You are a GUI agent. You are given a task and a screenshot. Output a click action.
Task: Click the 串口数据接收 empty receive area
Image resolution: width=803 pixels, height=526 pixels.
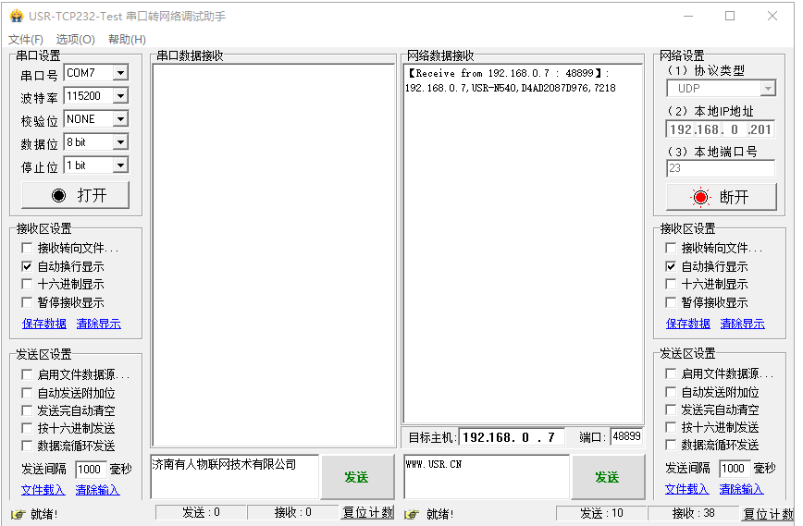[x=274, y=255]
